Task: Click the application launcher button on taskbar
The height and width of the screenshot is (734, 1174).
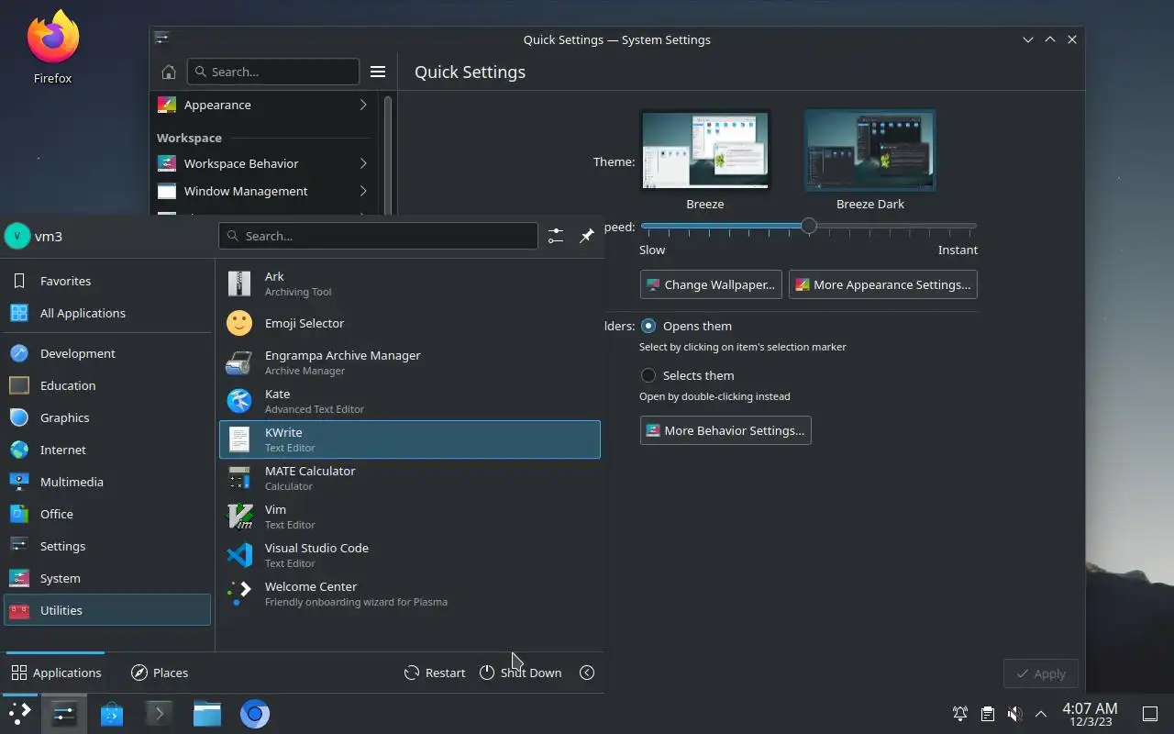Action: [x=19, y=714]
